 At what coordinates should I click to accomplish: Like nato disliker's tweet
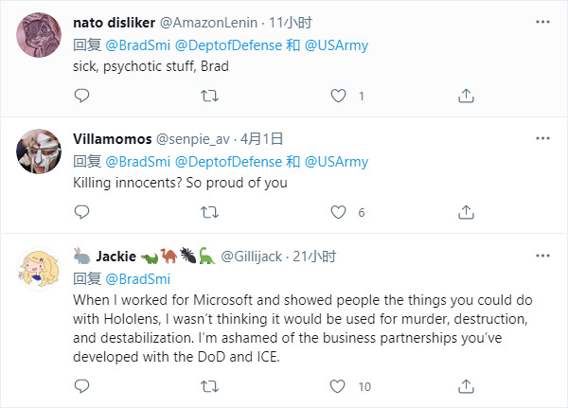[x=339, y=96]
